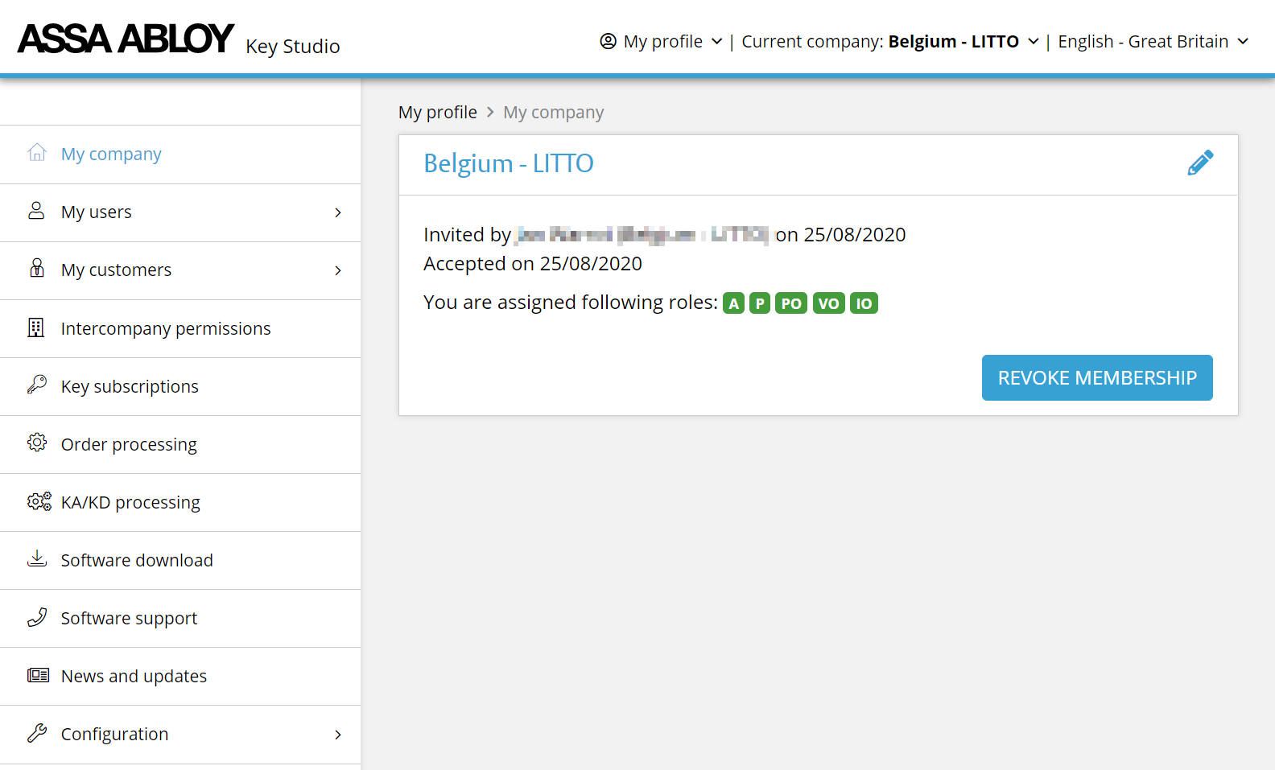Click the phone icon for Software support
This screenshot has width=1275, height=770.
pos(37,617)
